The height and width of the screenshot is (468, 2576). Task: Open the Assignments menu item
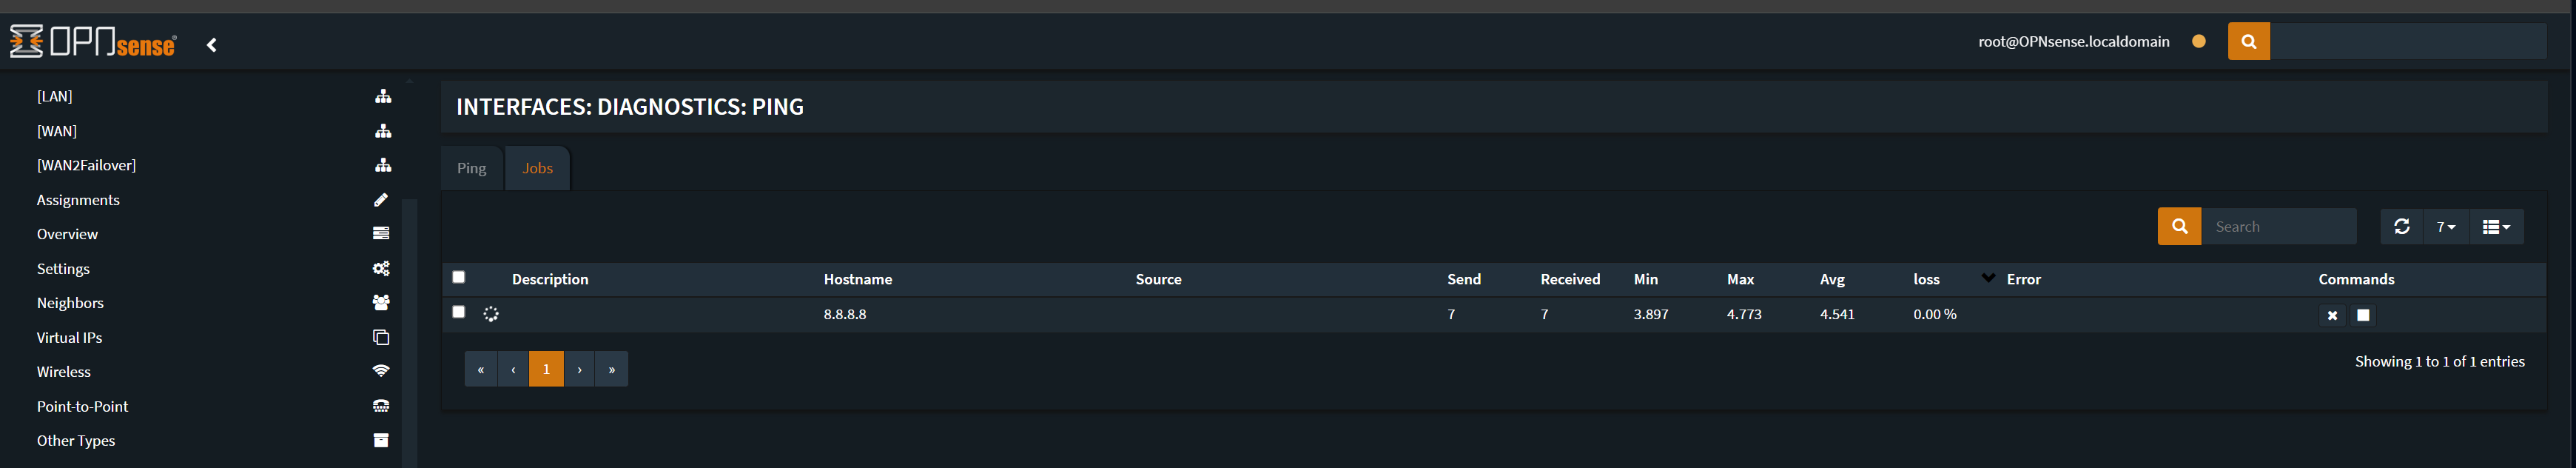point(78,200)
